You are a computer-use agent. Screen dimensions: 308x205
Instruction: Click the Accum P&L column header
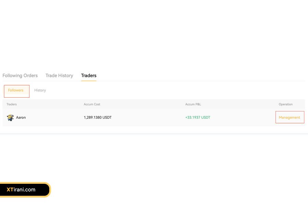click(x=193, y=104)
